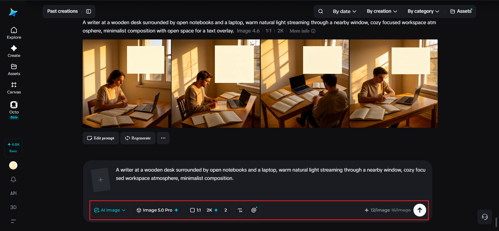Open Past creations panel
This screenshot has width=499, height=231.
pyautogui.click(x=62, y=11)
